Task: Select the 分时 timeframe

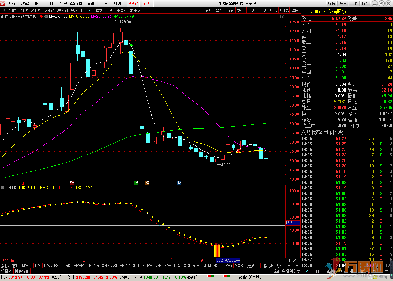Action: pyautogui.click(x=12, y=10)
